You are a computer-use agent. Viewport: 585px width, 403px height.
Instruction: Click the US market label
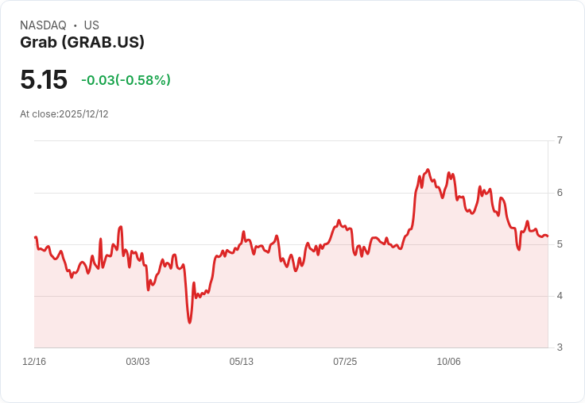91,25
